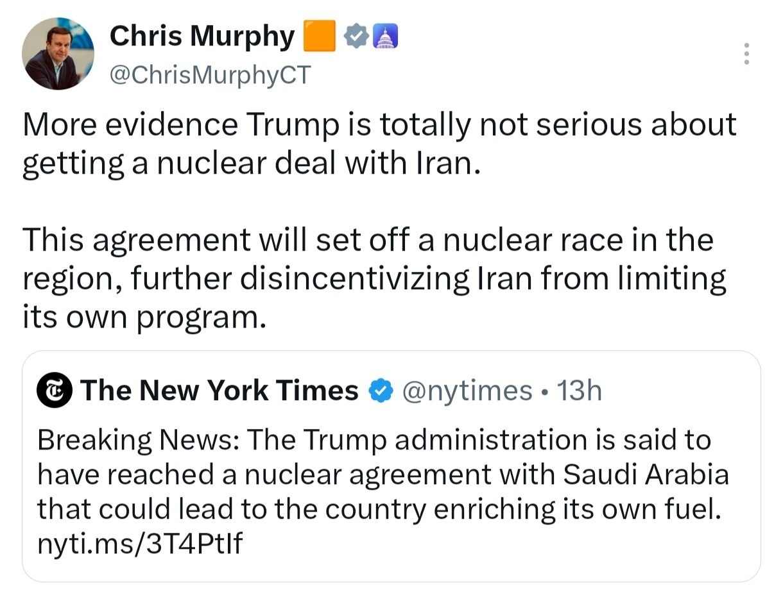Click the 13h timestamp on quoted post

click(579, 391)
